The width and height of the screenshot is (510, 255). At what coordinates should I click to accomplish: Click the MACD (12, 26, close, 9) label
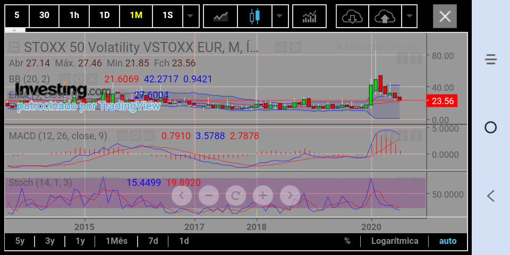58,136
